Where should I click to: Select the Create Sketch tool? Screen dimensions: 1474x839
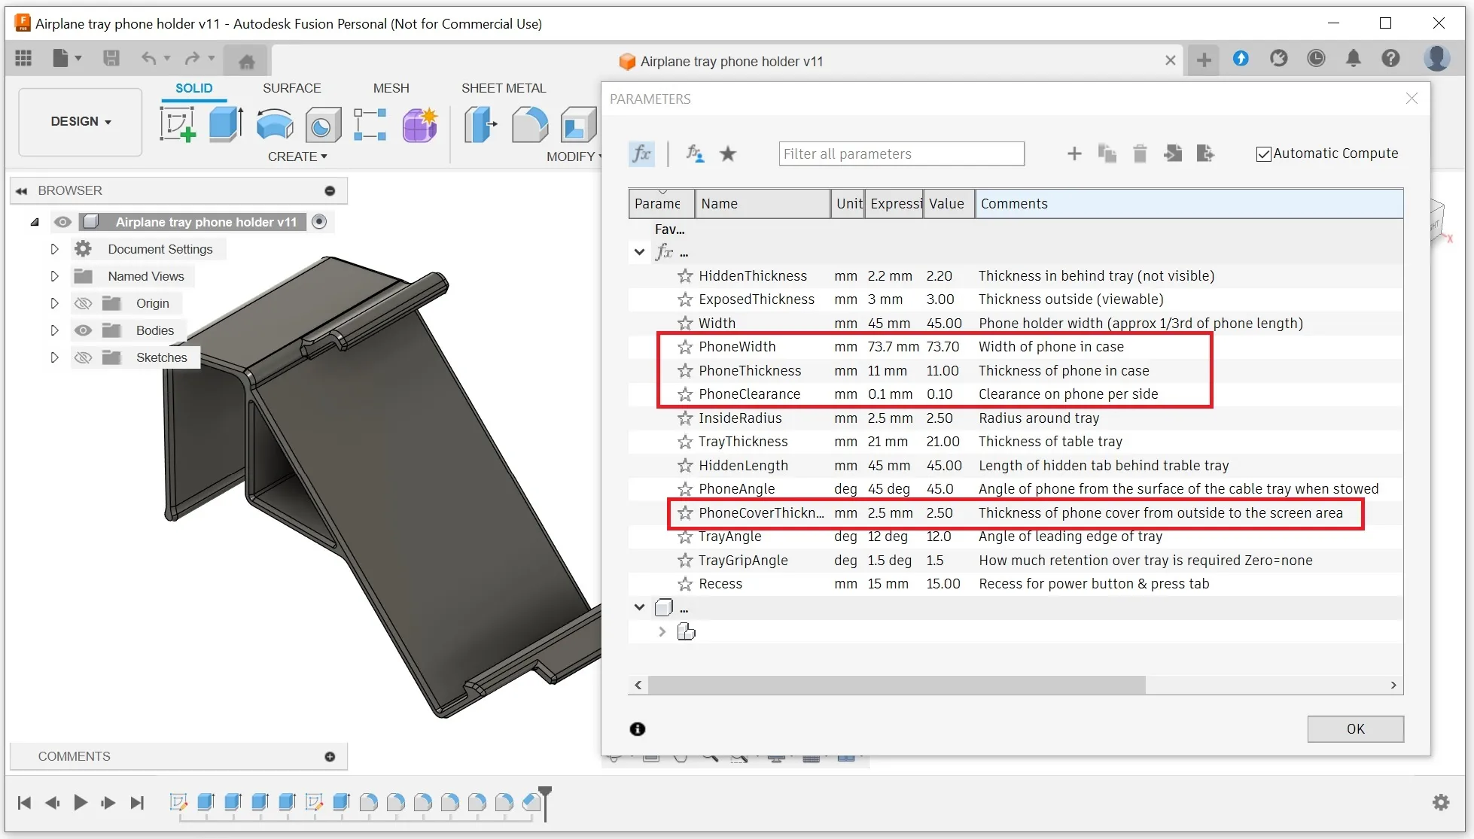click(178, 124)
